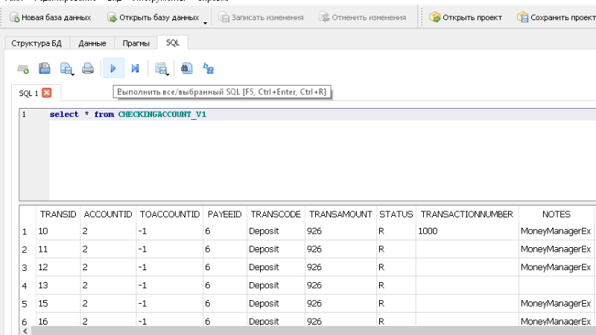Viewport: 596px width, 335px height.
Task: Select the Прагмы tab
Action: (136, 43)
